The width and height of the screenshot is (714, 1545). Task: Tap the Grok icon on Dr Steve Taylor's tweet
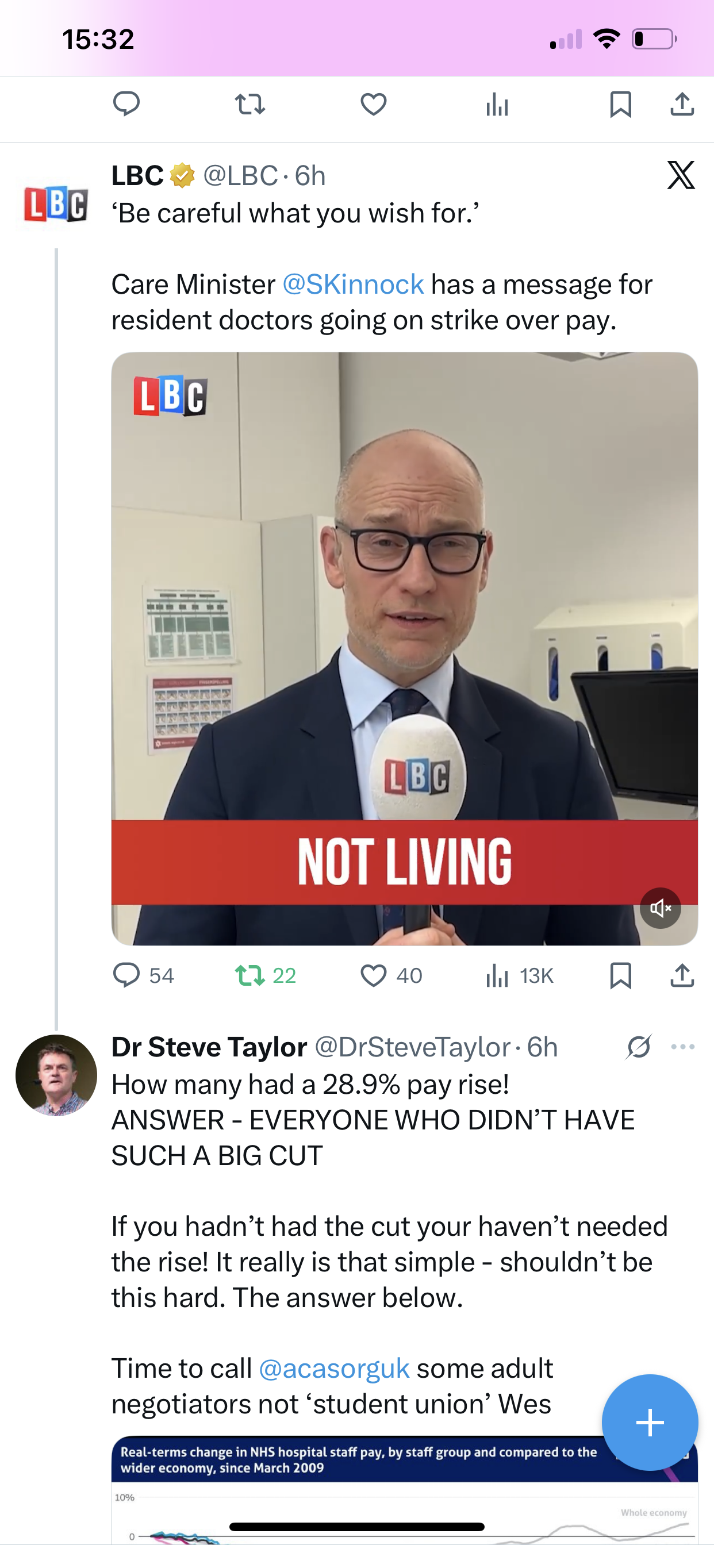tap(639, 1047)
